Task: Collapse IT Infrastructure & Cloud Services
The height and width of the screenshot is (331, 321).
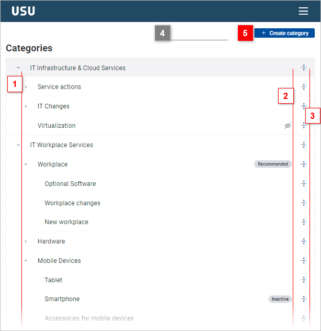Action: 18,68
